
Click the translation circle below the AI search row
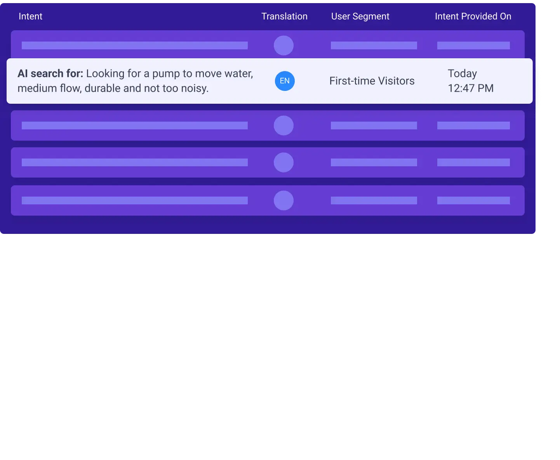pos(283,125)
